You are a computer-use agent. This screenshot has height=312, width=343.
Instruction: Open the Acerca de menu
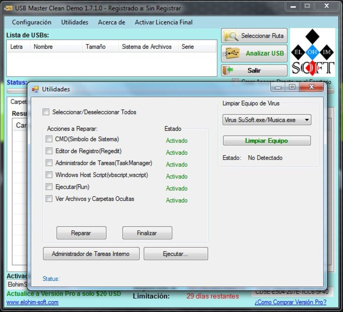coord(111,22)
